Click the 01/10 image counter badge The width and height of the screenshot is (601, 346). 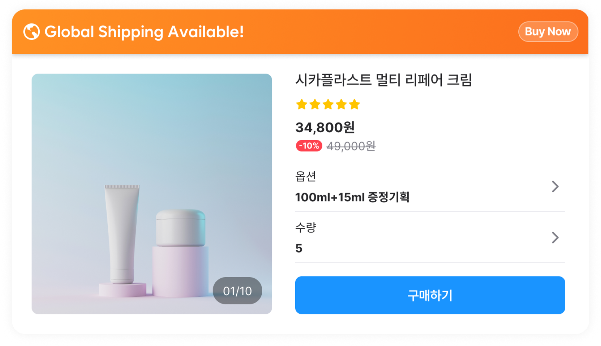(x=237, y=291)
